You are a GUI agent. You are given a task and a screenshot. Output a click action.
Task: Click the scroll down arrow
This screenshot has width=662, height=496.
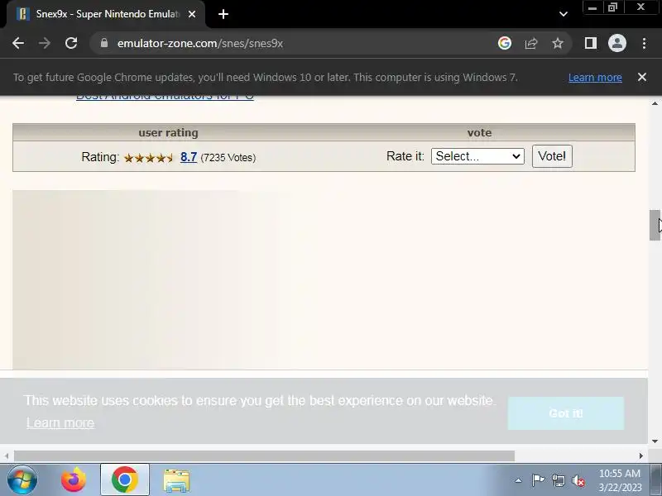click(655, 441)
